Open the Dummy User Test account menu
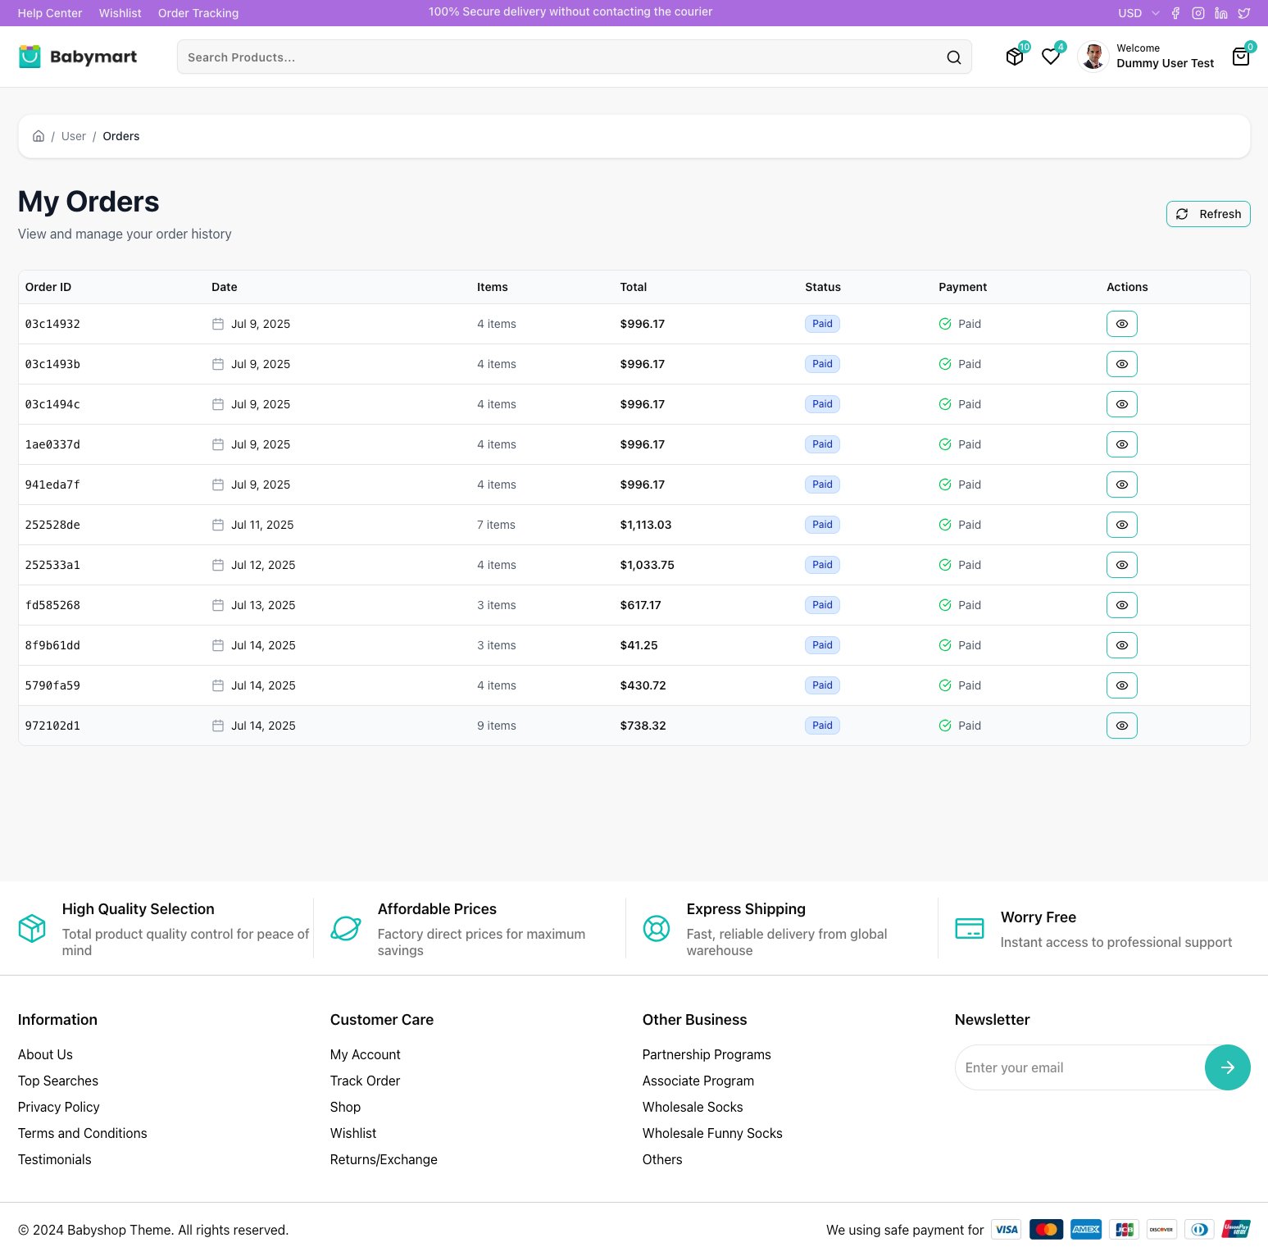This screenshot has width=1268, height=1256. [x=1147, y=57]
